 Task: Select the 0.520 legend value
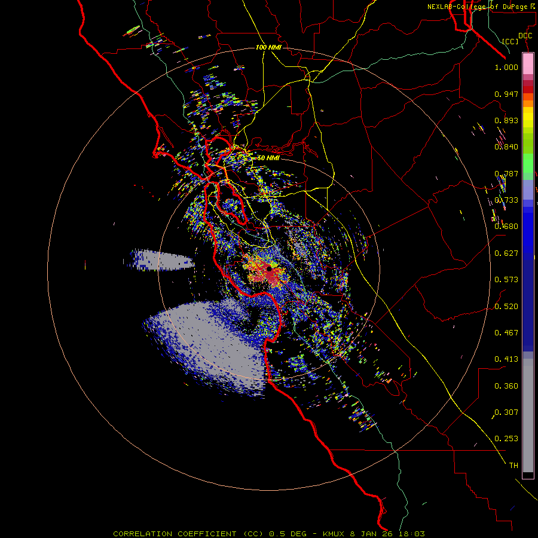506,307
